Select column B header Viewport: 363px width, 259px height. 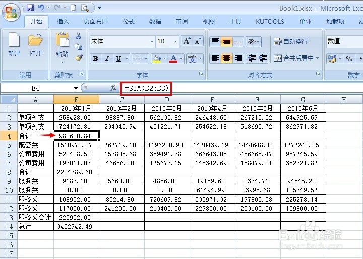tap(77, 100)
